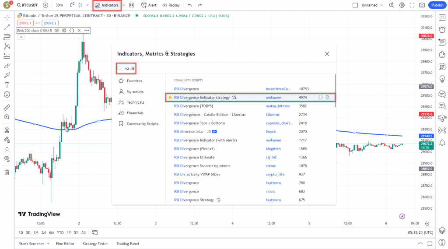Screen dimensions: 448x249
Task: Change the 30m timeframe interval
Action: click(59, 5)
